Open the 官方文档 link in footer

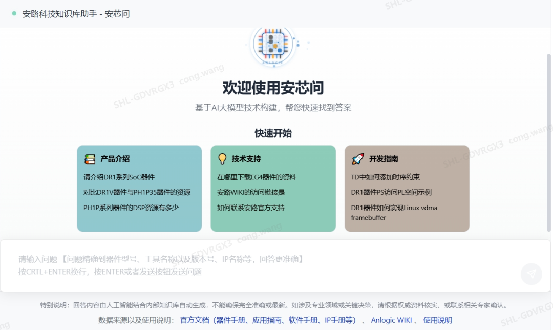tap(268, 320)
